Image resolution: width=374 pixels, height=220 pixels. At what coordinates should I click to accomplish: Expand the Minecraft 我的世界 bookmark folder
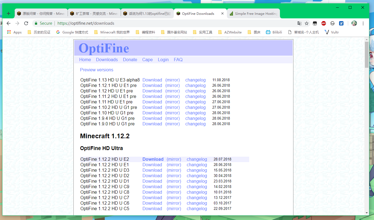(112, 32)
